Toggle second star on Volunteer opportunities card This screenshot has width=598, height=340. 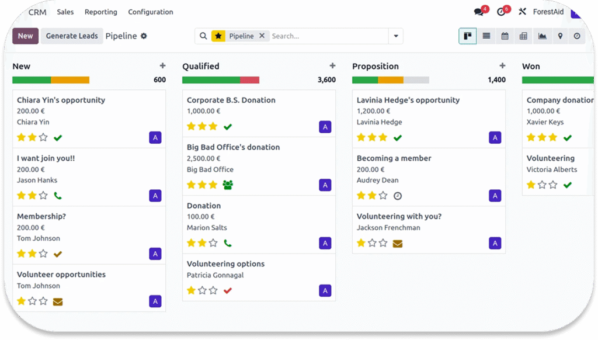coord(32,301)
